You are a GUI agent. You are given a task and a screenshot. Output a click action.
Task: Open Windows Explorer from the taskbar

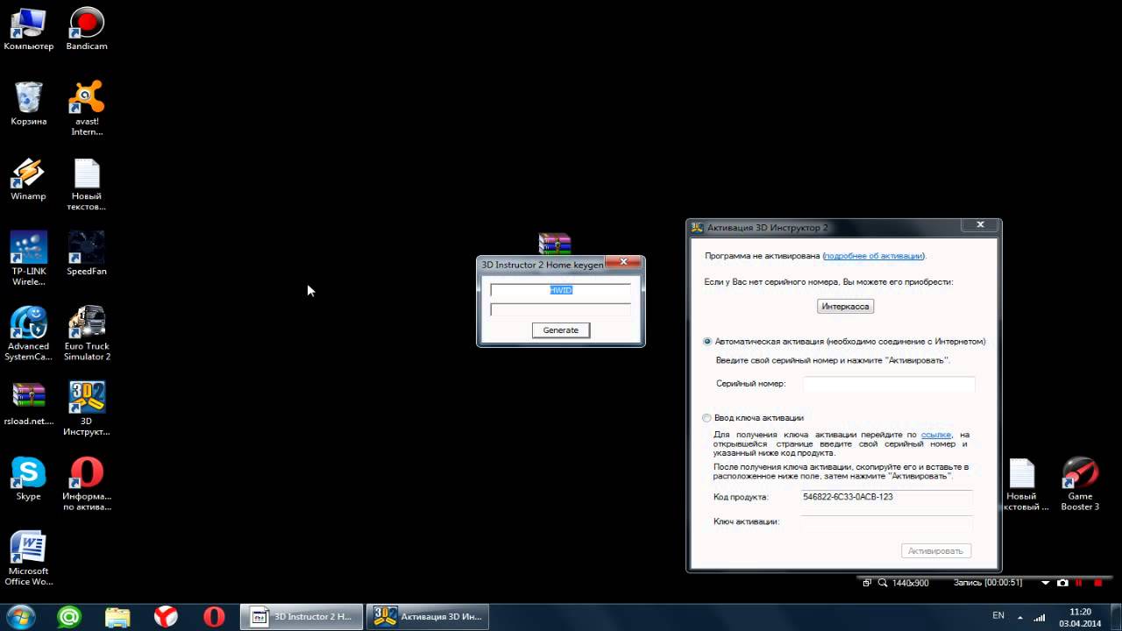[117, 616]
